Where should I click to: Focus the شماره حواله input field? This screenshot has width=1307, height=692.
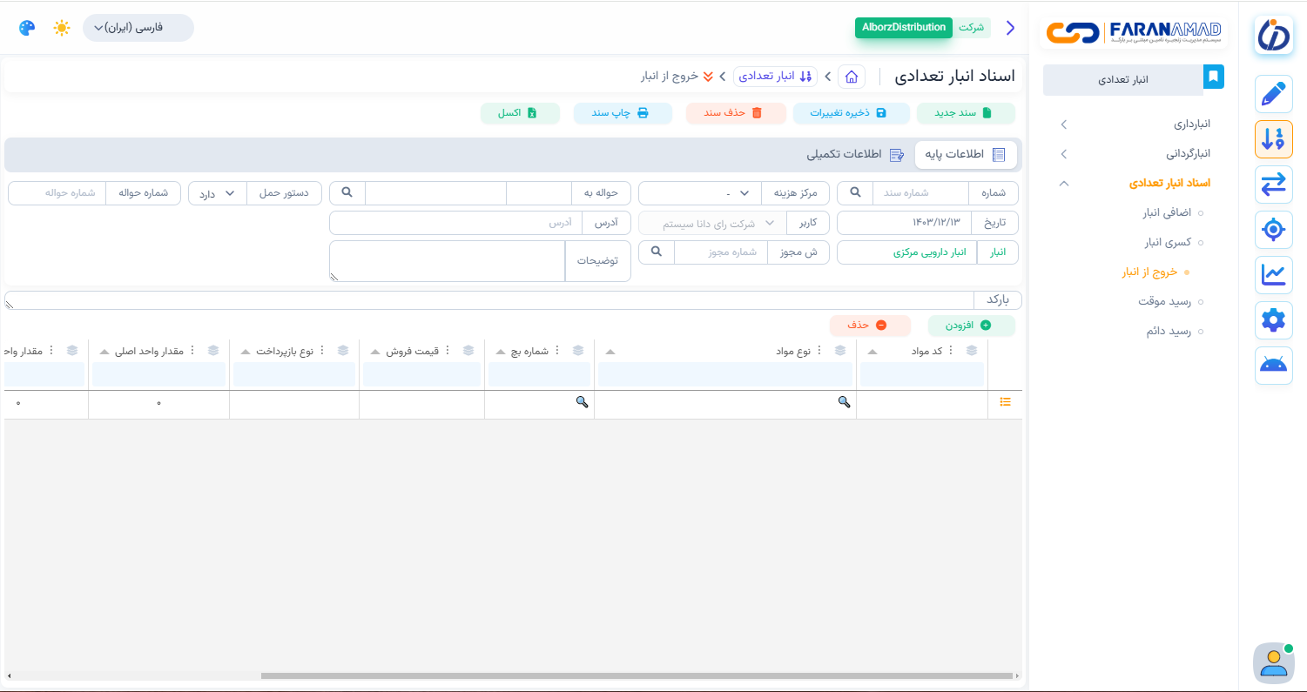[x=57, y=193]
